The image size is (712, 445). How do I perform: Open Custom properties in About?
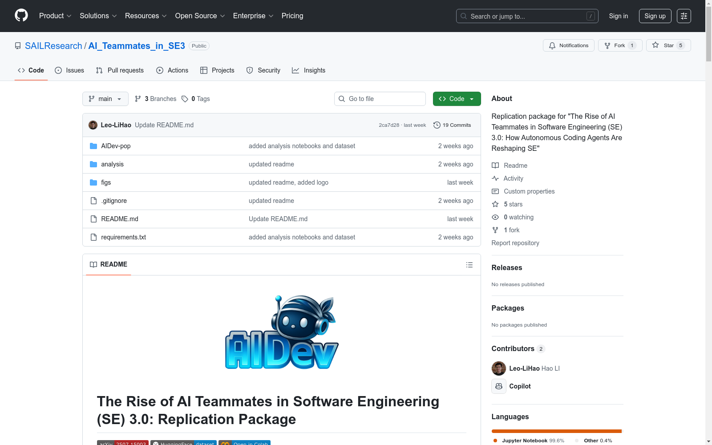click(523, 191)
